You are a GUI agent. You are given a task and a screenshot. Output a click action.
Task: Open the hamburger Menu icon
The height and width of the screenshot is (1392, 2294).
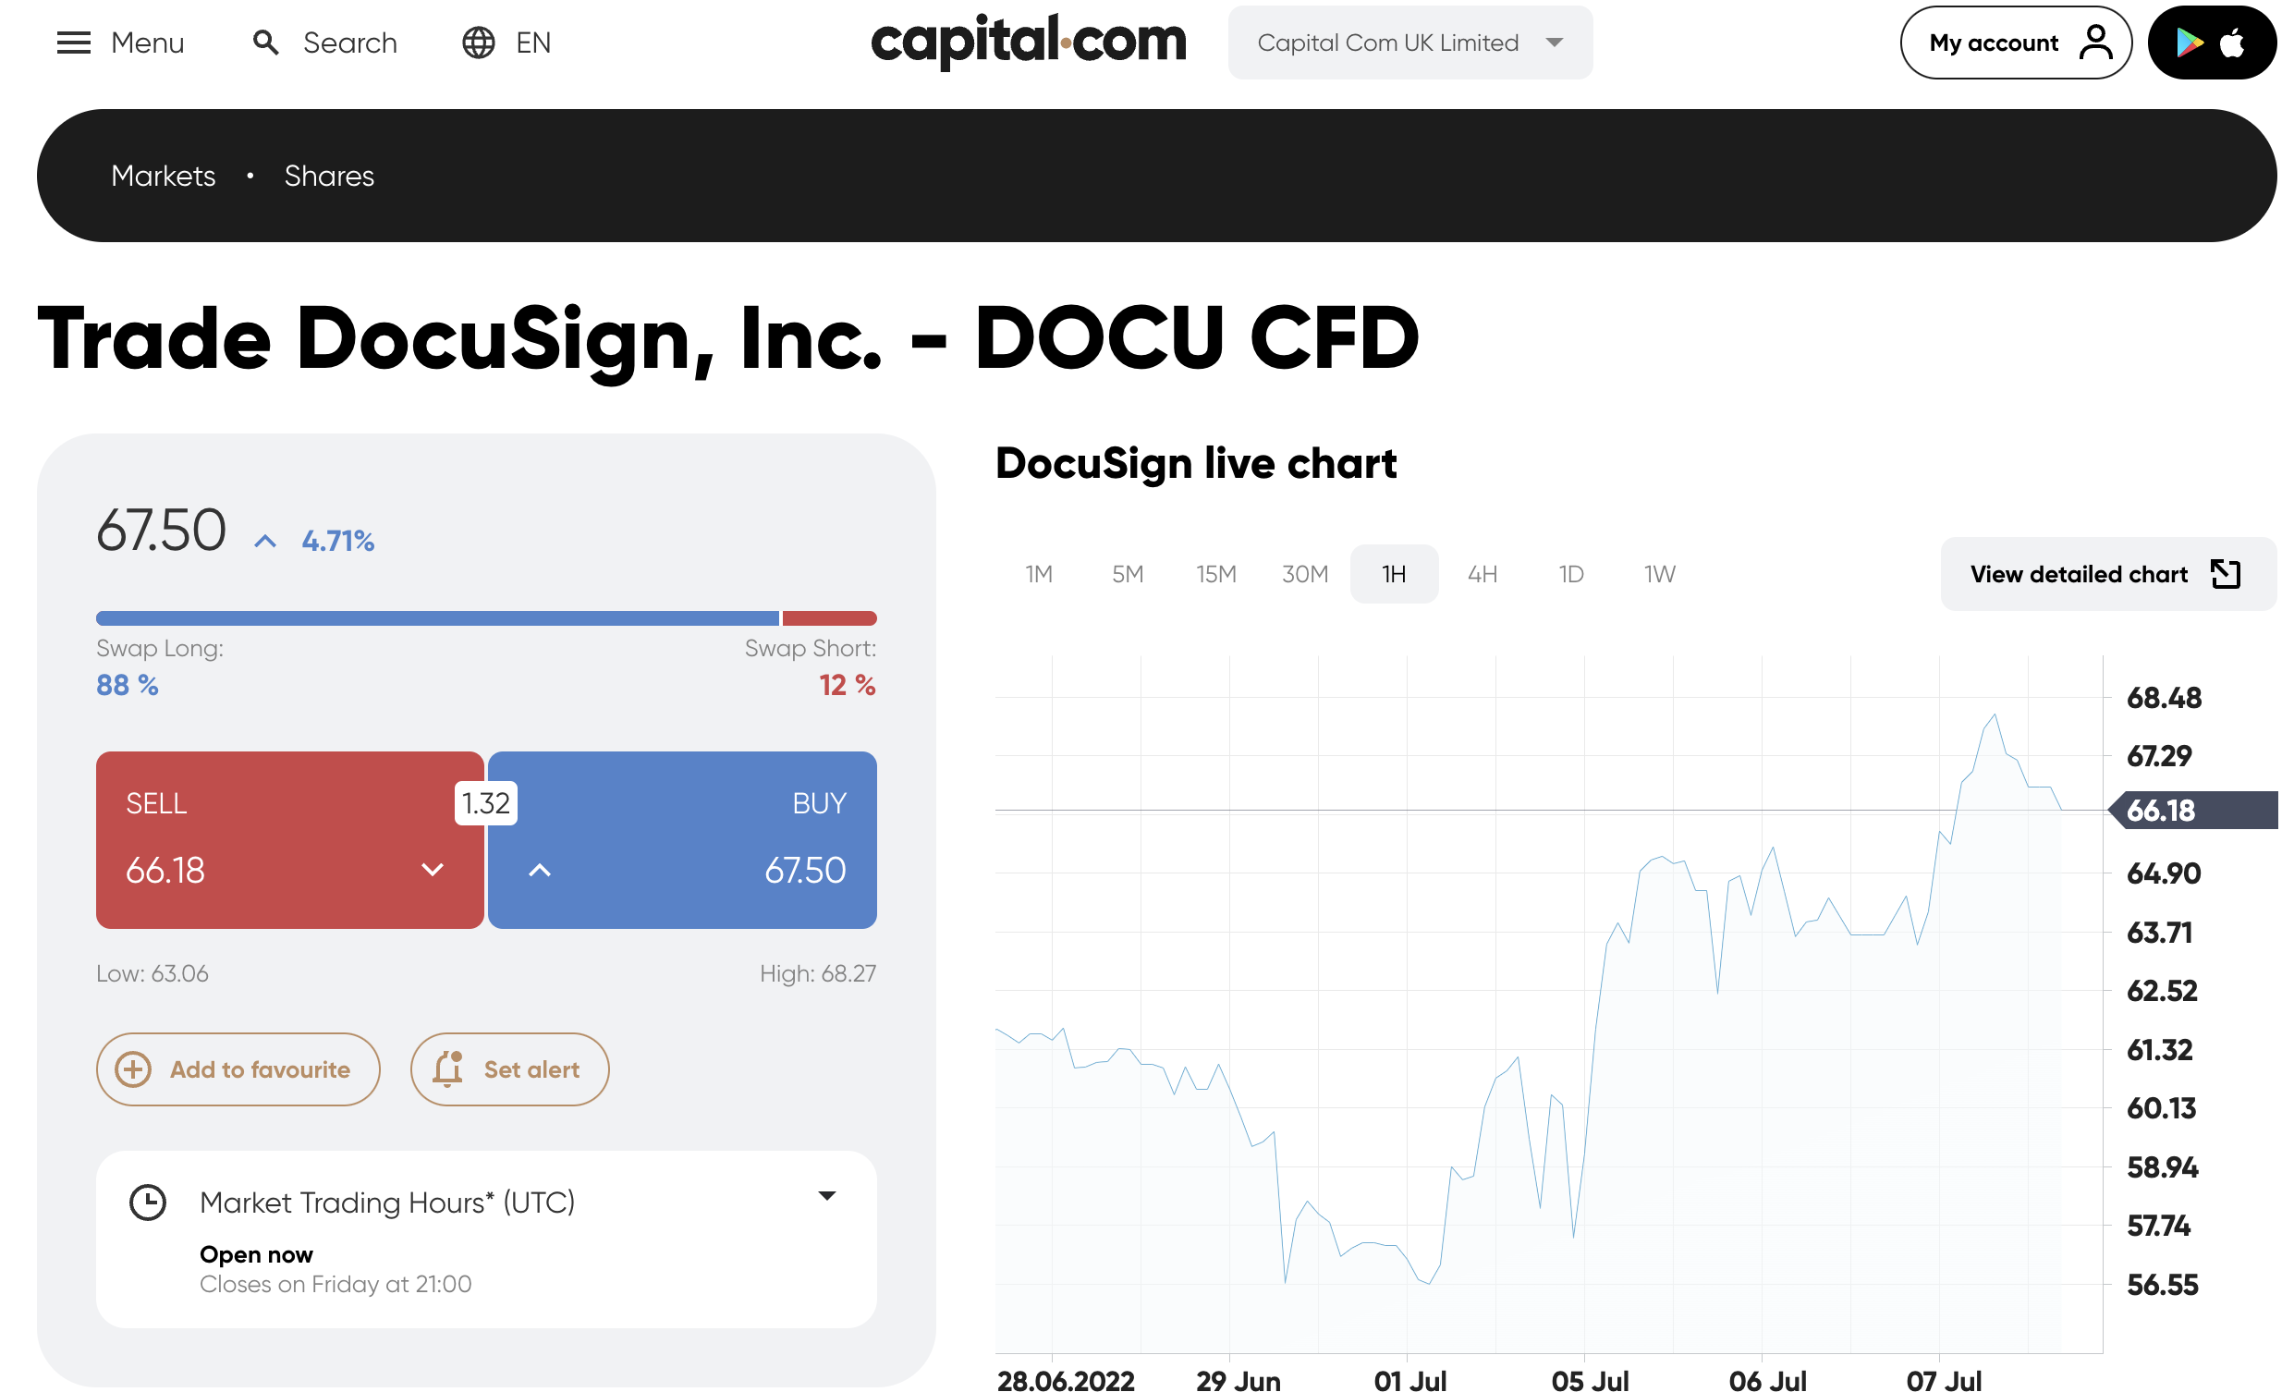[x=74, y=43]
